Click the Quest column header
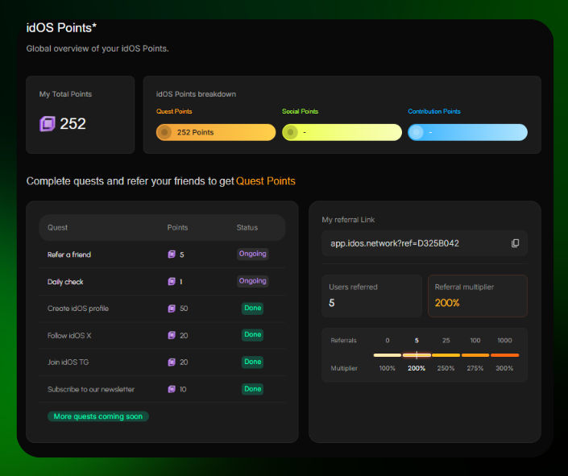The height and width of the screenshot is (476, 568). pyautogui.click(x=57, y=227)
